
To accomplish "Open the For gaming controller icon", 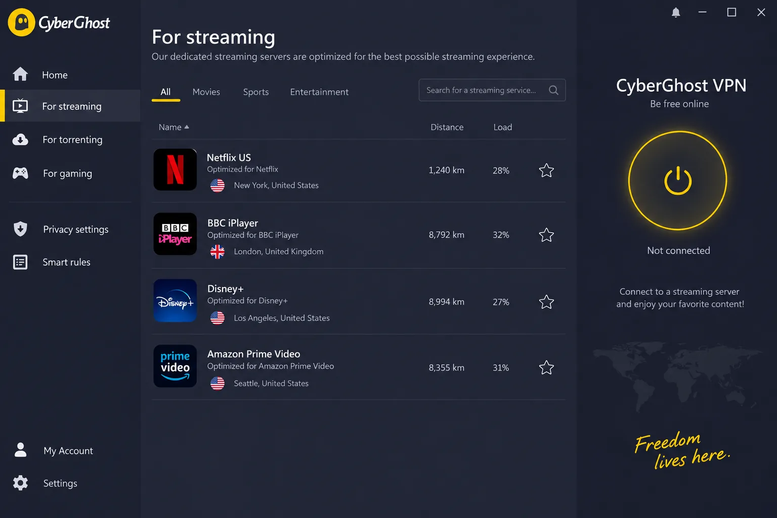I will 20,173.
